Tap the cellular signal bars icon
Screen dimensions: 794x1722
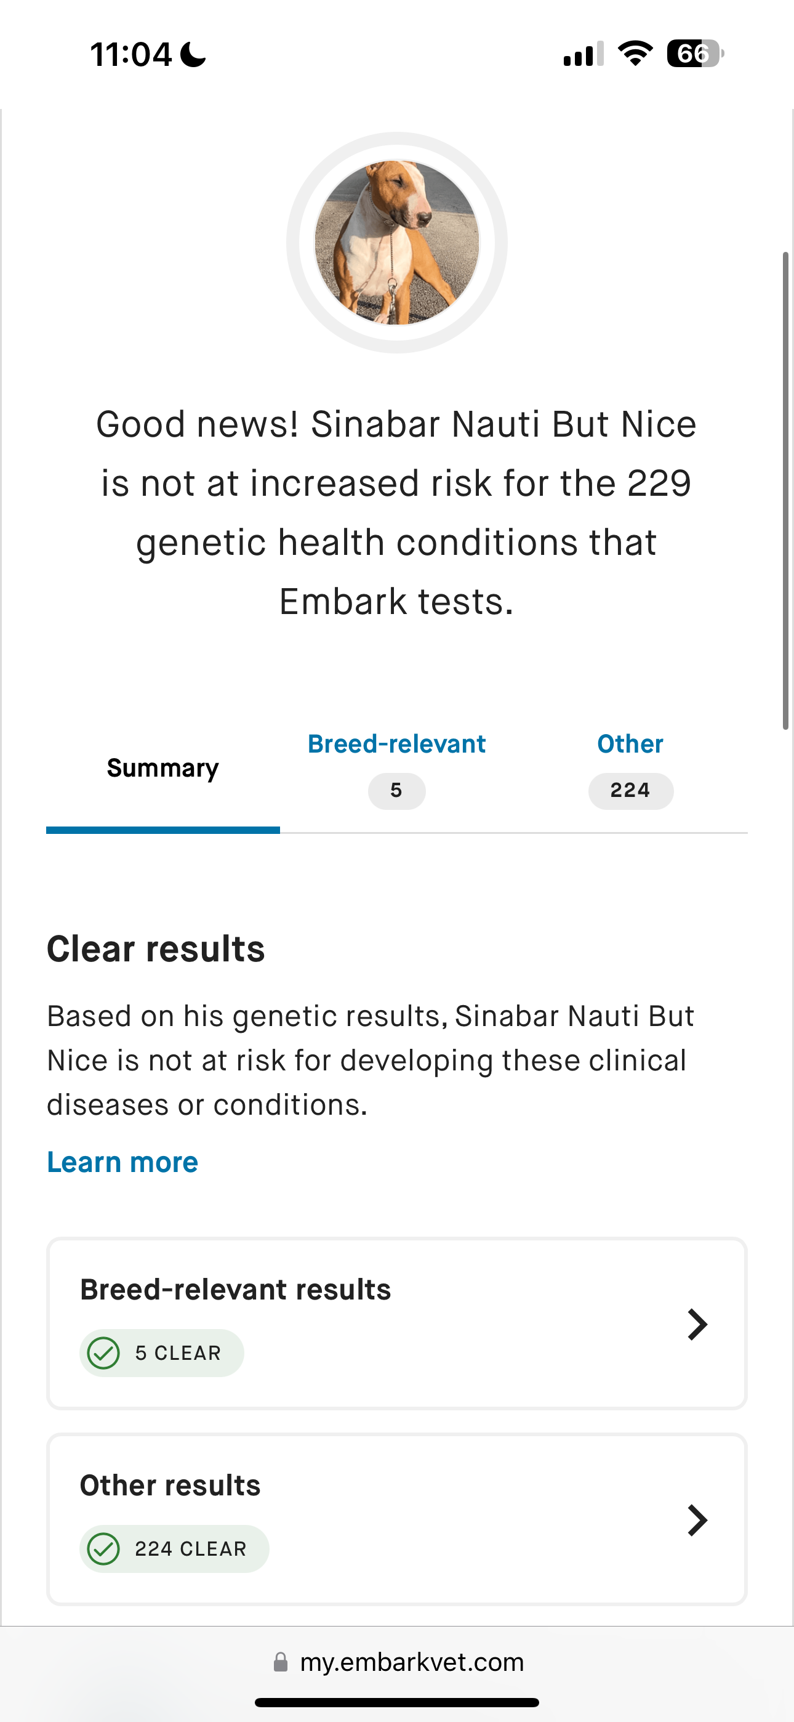[x=583, y=54]
